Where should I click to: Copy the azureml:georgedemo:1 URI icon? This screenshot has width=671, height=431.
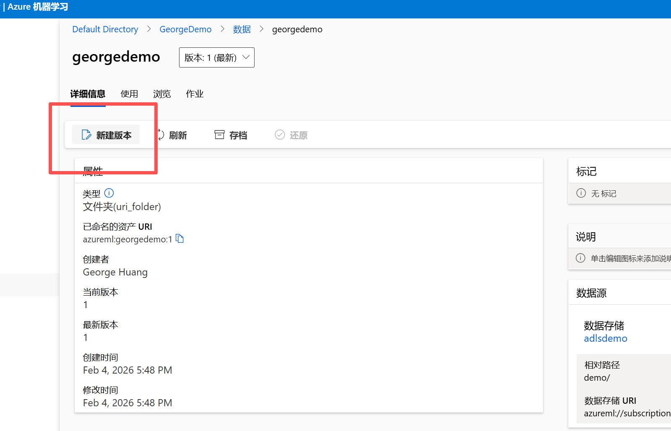click(x=180, y=239)
